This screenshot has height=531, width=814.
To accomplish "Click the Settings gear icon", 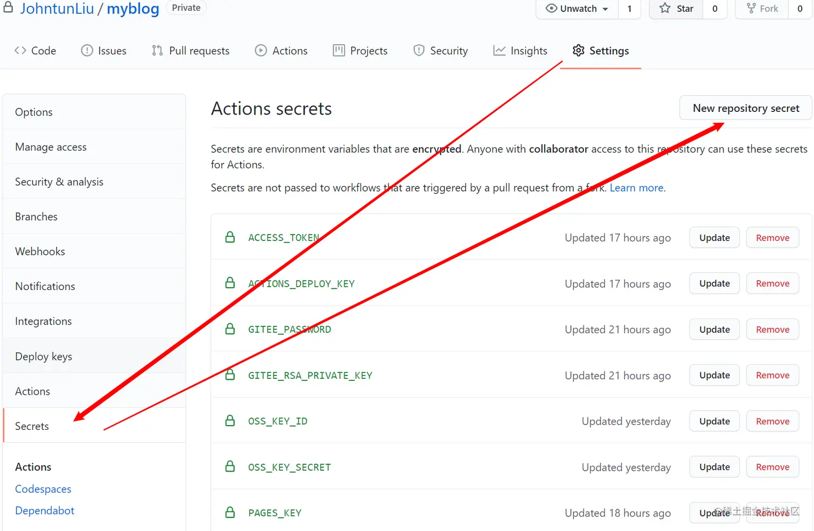I will click(578, 51).
